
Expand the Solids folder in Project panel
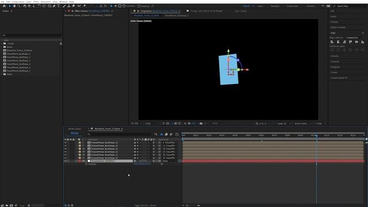(x=2, y=74)
